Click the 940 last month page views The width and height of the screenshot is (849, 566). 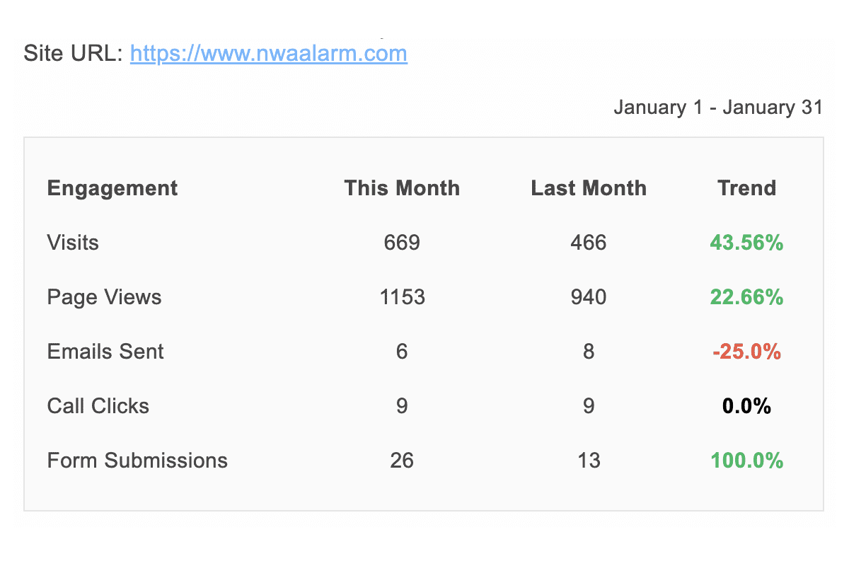tap(589, 297)
